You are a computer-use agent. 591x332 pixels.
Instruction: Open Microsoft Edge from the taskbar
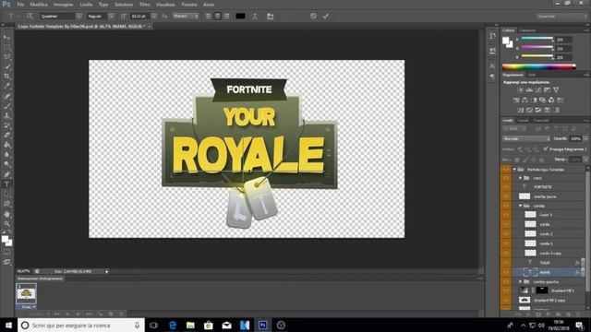[173, 326]
